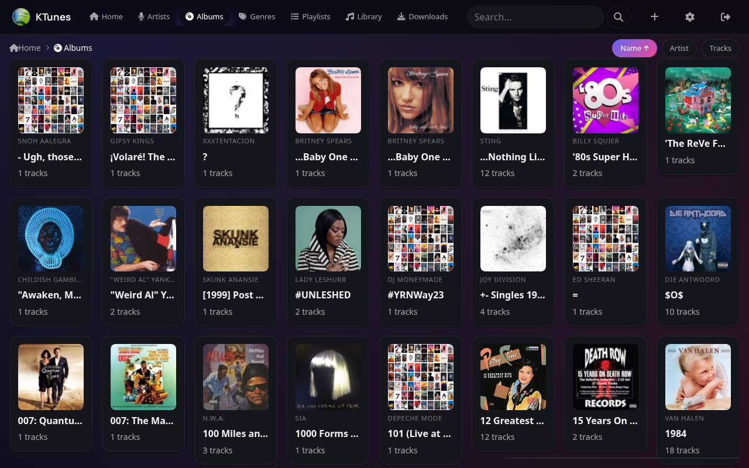Open the Lady Leshurr #UNLESHED cover

328,239
